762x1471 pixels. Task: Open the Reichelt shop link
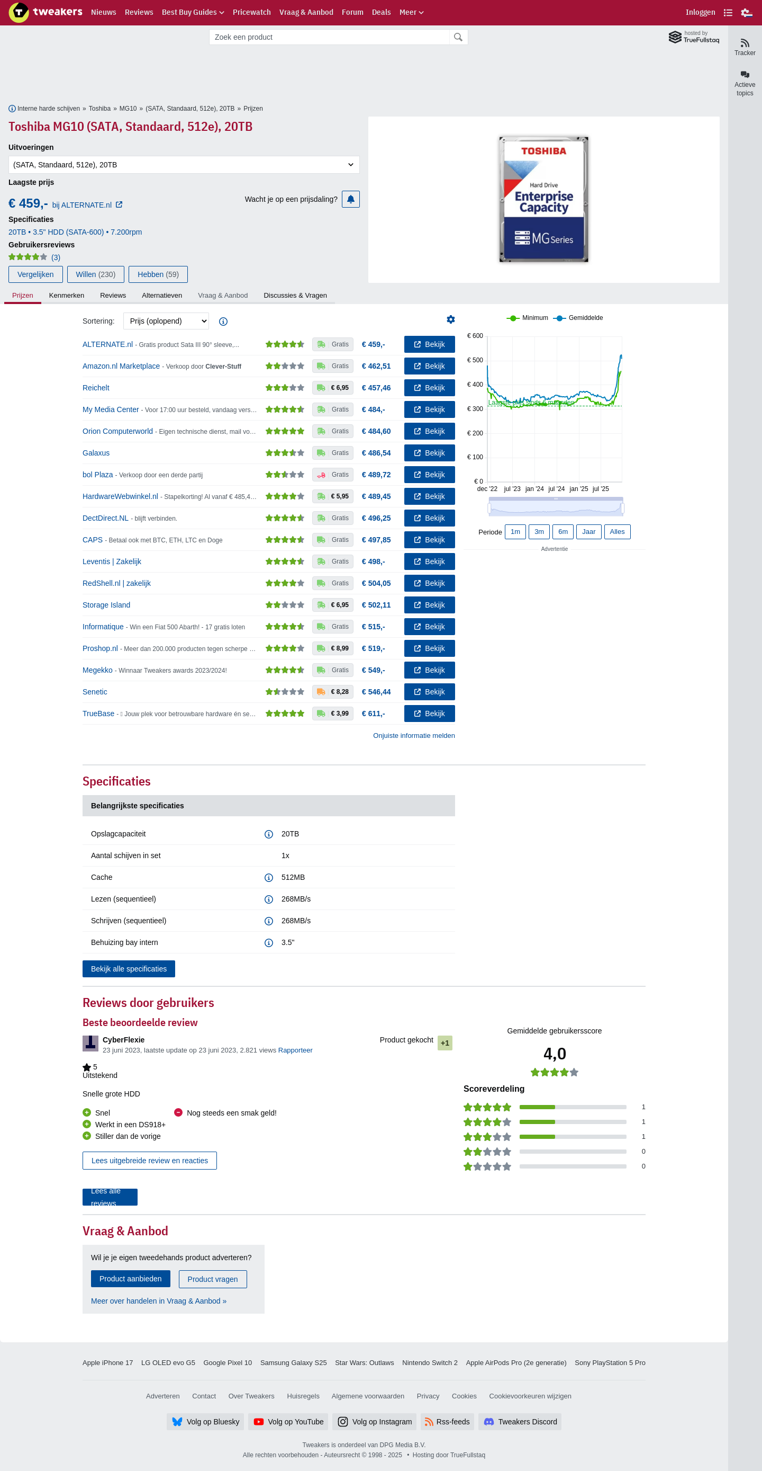pos(96,388)
